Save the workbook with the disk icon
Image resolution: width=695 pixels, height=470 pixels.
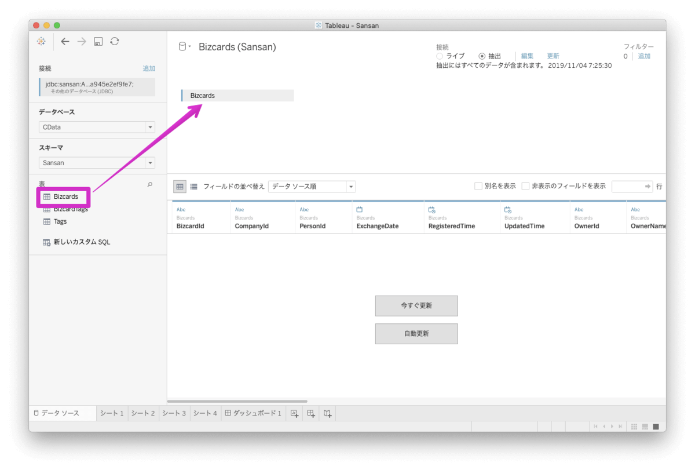pos(98,41)
